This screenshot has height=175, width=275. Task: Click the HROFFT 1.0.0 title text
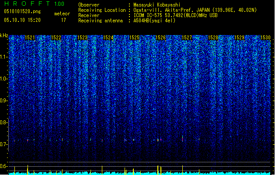[x=34, y=3]
